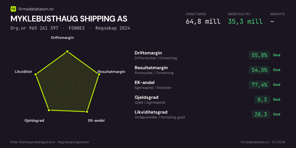Click the Driftsmargin radar chart point

coord(67,51)
